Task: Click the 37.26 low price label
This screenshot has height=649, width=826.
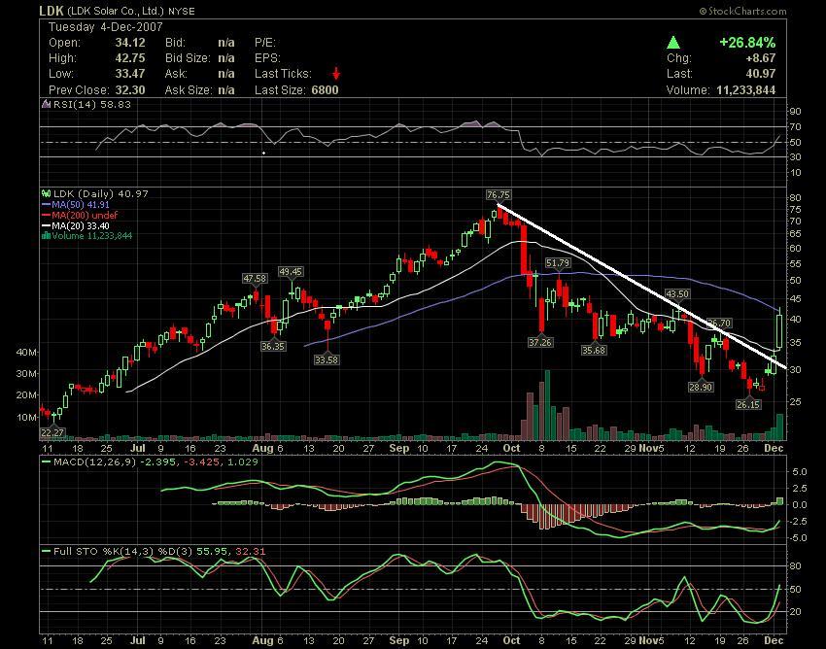Action: click(x=540, y=342)
